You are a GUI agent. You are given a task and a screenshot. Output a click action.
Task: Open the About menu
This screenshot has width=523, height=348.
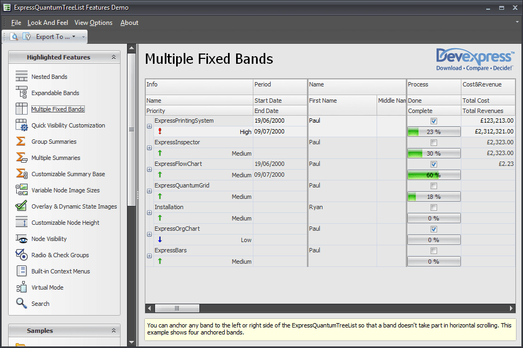[129, 23]
